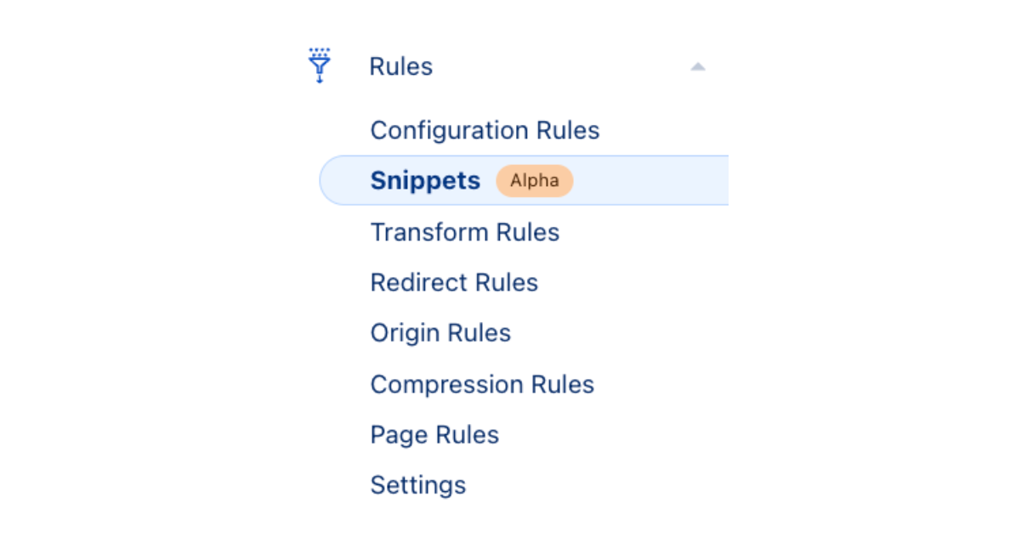The image size is (1010, 542).
Task: Navigate to Compression Rules
Action: 482,384
